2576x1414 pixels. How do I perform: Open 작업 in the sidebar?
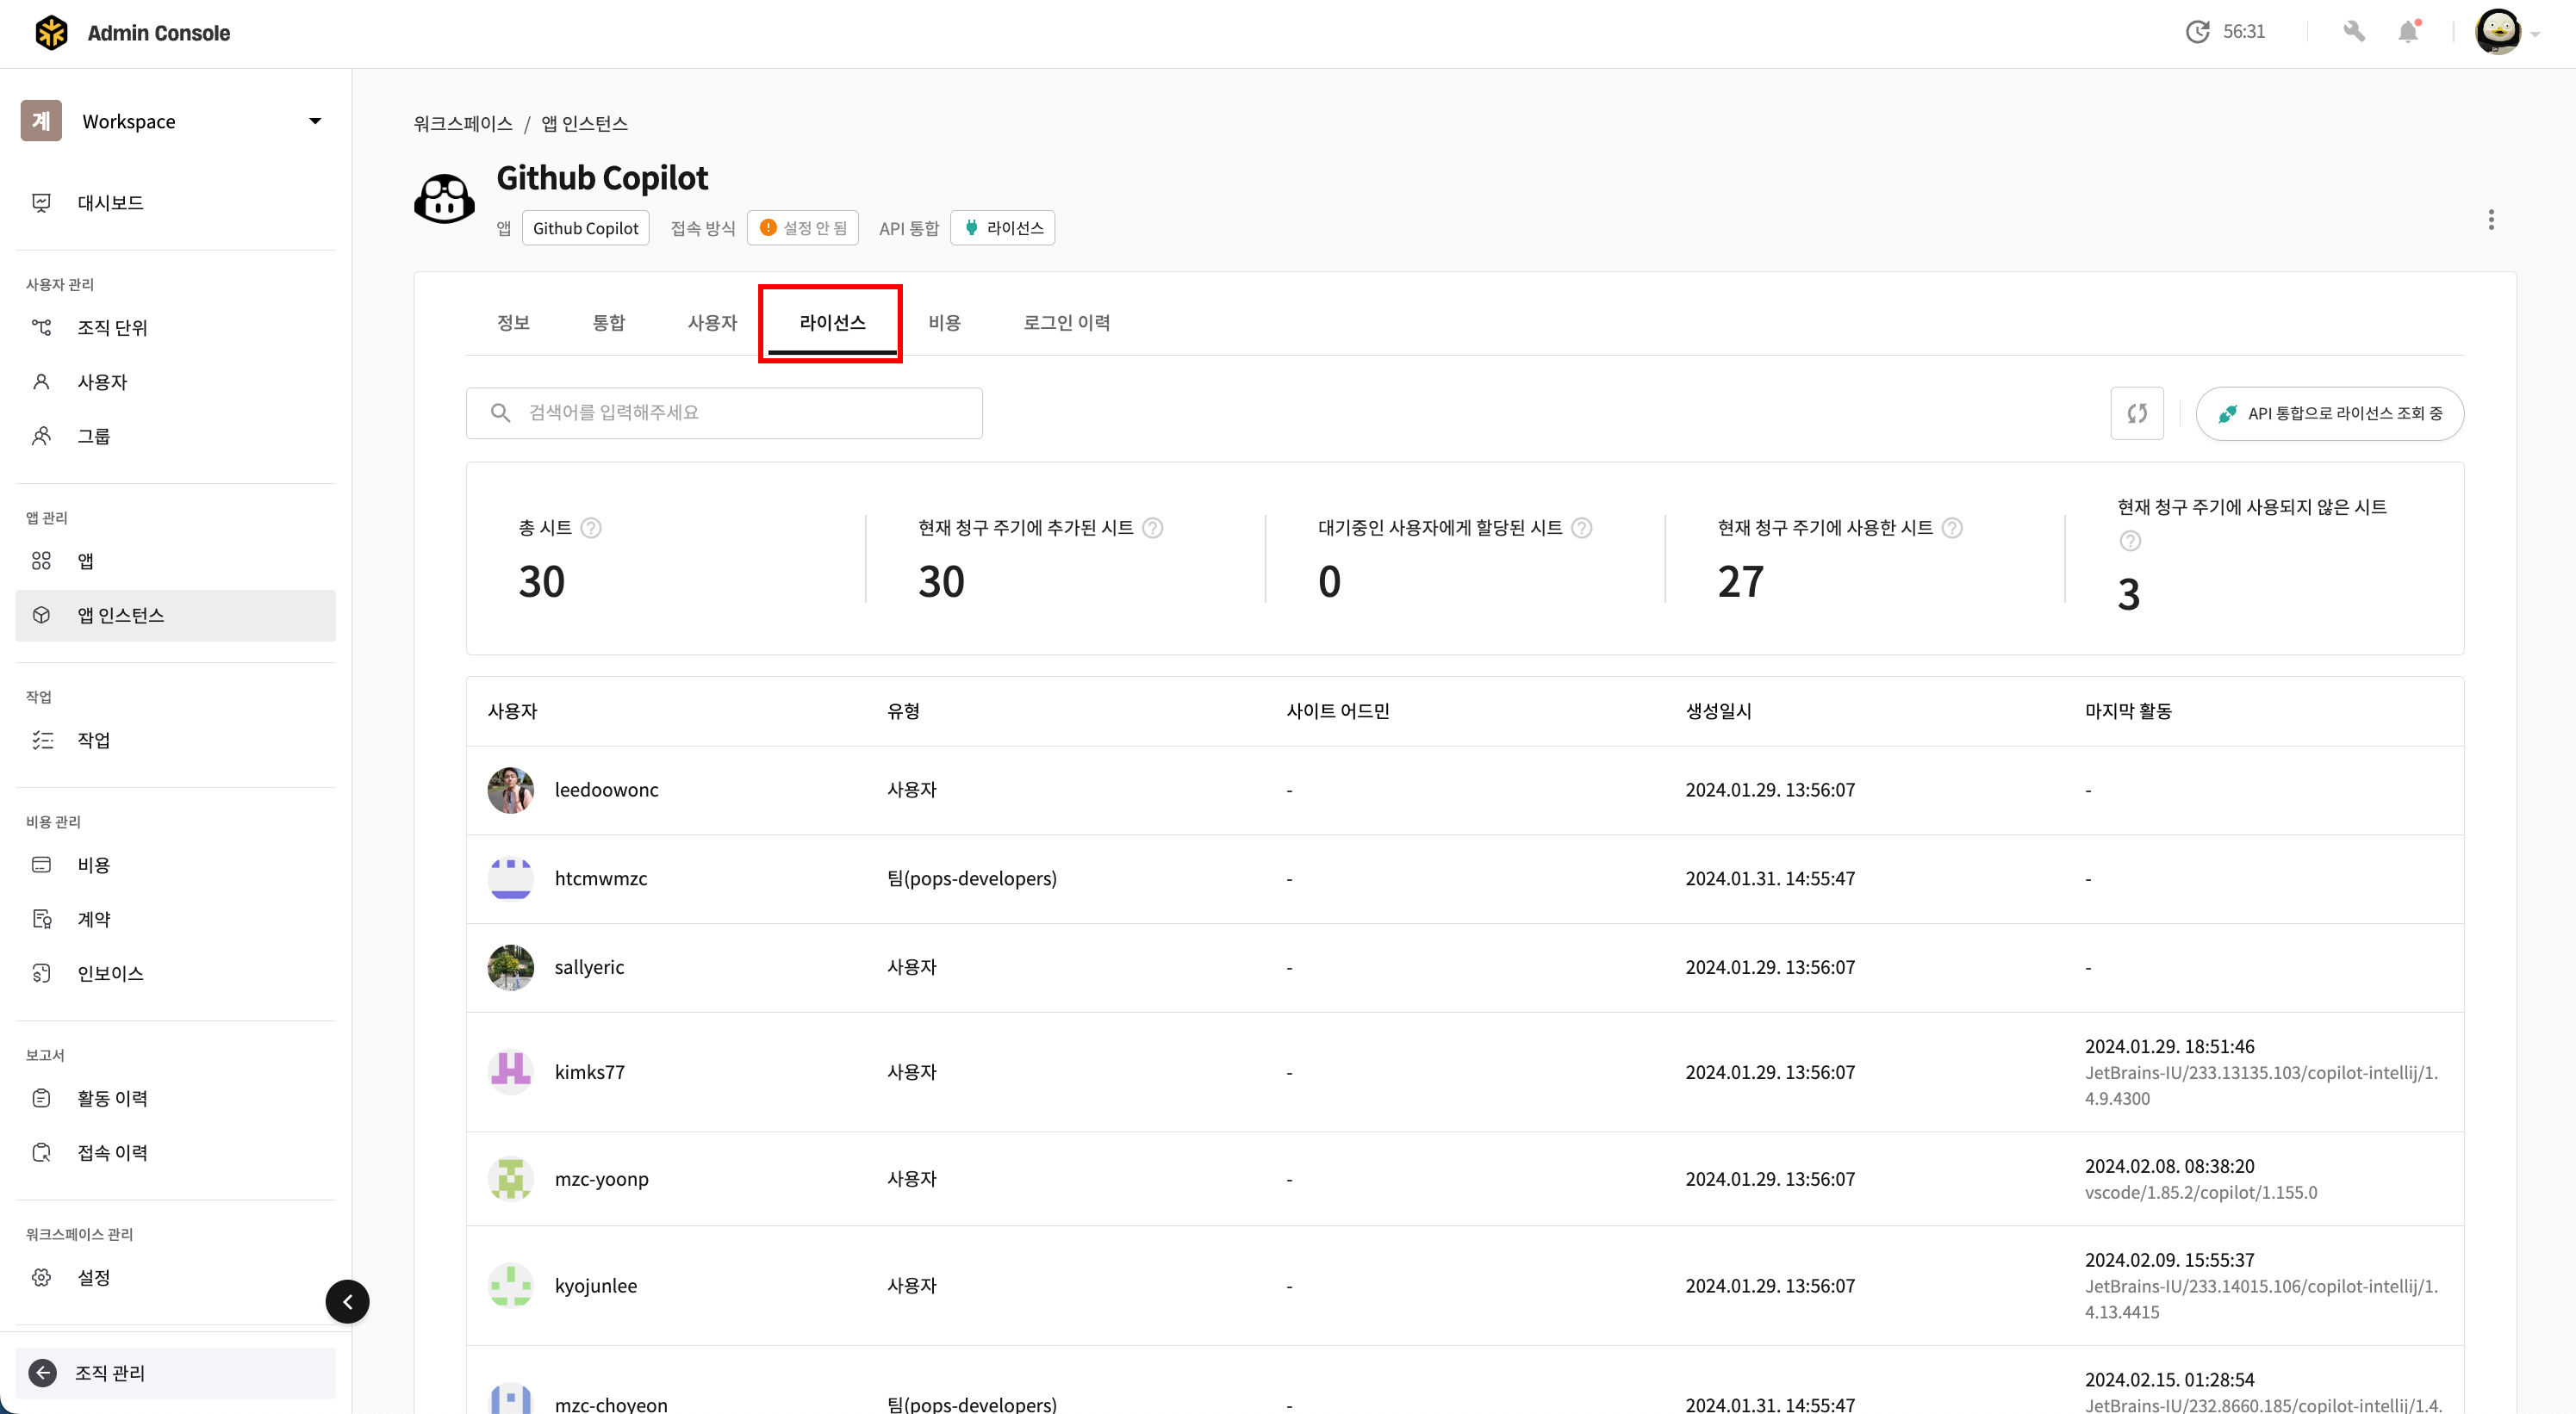[175, 741]
